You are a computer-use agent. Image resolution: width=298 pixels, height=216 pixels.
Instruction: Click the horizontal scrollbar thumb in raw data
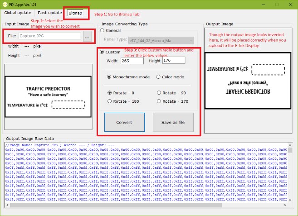(x=116, y=205)
